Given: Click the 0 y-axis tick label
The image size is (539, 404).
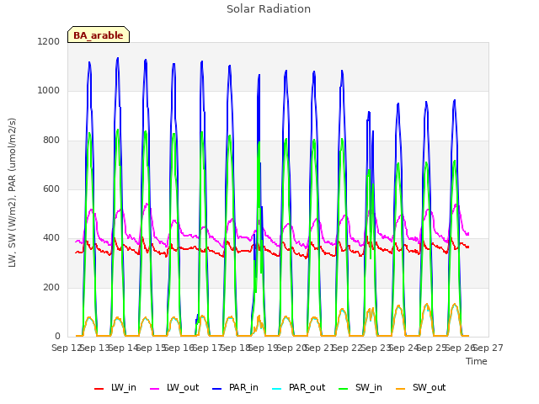Looking at the screenshot, I should coord(57,337).
